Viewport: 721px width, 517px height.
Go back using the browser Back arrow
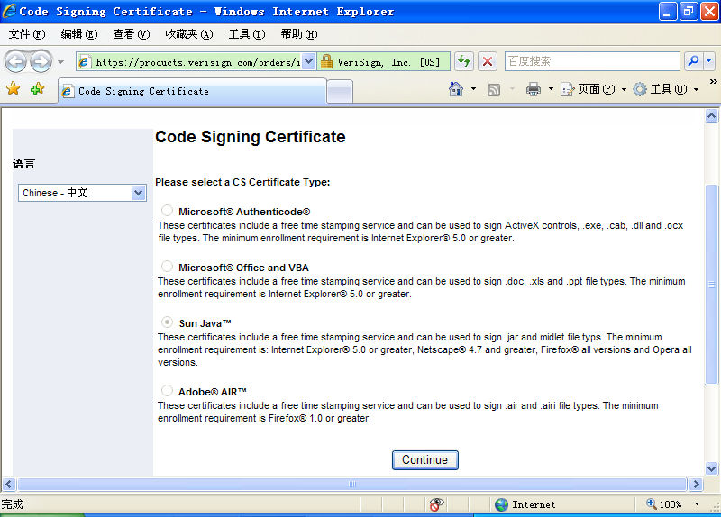pyautogui.click(x=16, y=61)
